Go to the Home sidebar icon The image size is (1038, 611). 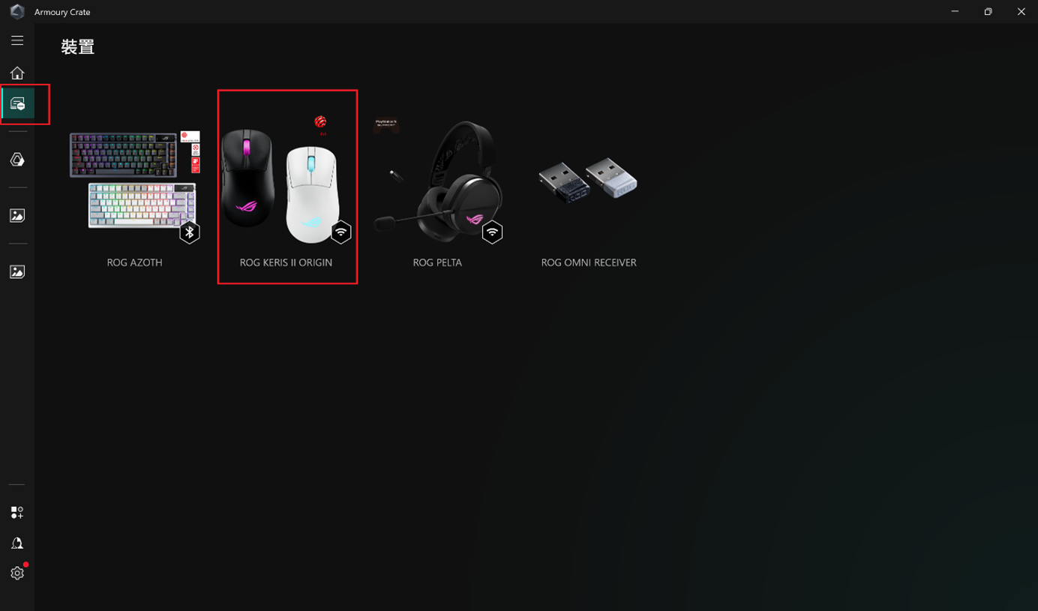pos(17,73)
